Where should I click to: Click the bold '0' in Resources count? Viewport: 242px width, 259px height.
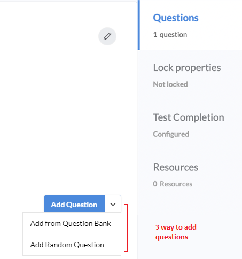(155, 184)
